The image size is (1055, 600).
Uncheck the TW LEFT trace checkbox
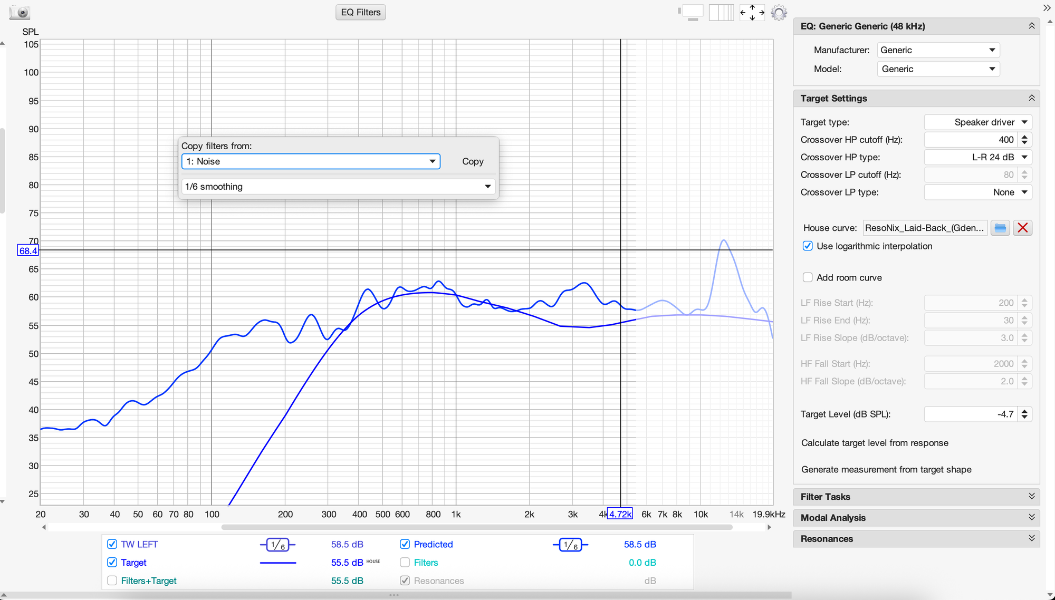click(x=112, y=544)
